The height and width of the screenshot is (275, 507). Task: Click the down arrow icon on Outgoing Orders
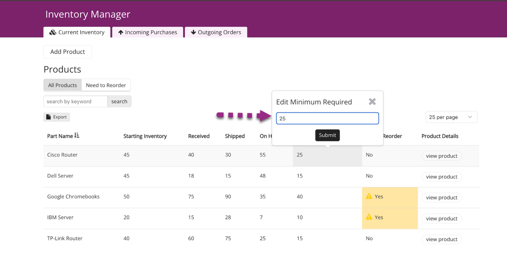[193, 32]
